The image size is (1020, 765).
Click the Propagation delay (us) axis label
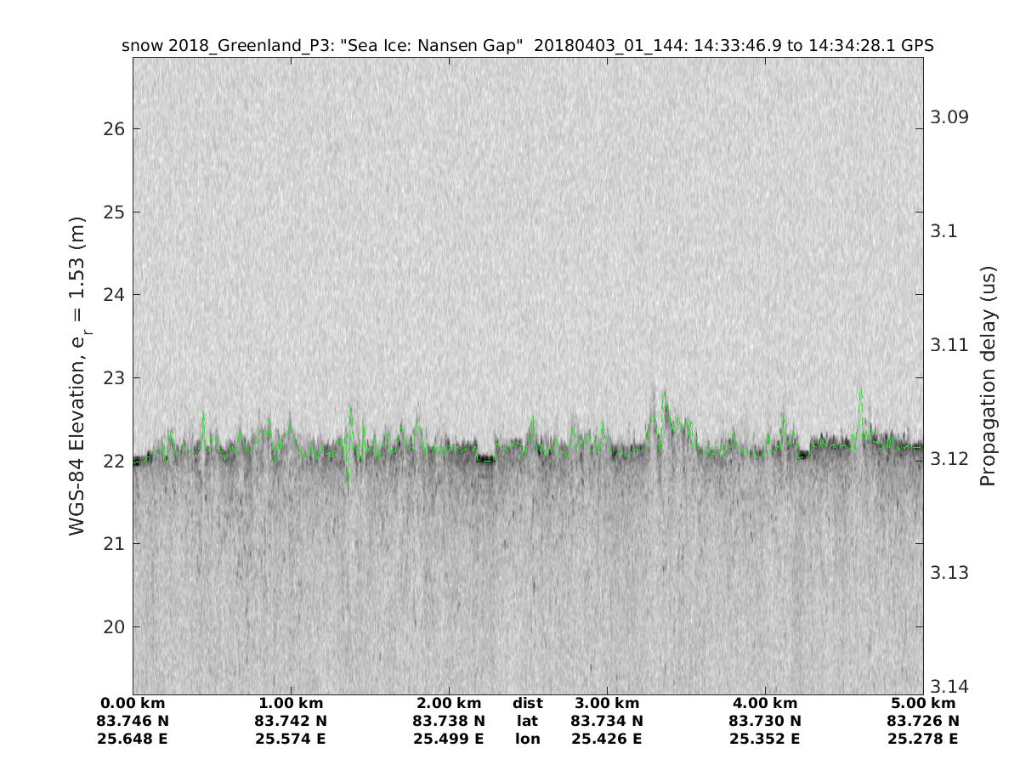(x=987, y=376)
